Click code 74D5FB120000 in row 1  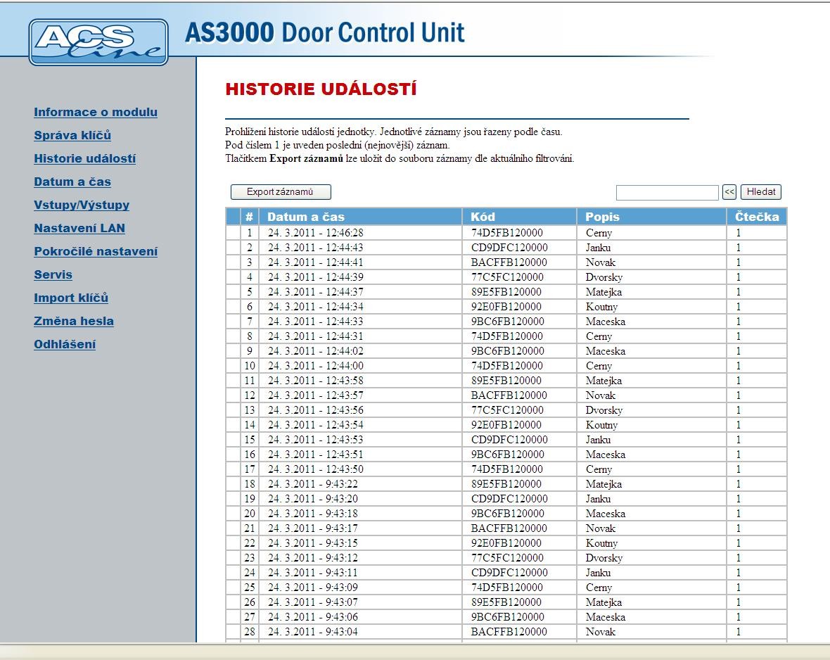(507, 232)
